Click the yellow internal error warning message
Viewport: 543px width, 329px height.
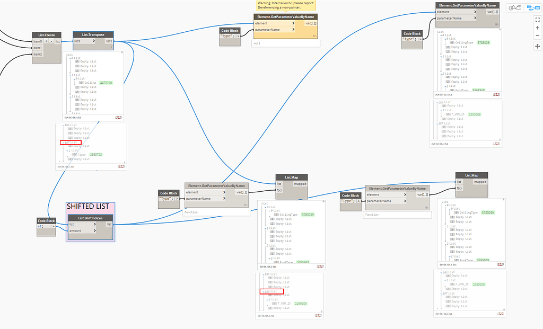point(286,6)
